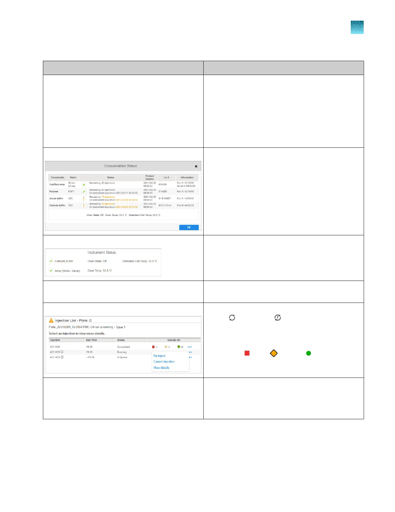
Task: Click the Capillary array green check icon
Action: coord(84,185)
